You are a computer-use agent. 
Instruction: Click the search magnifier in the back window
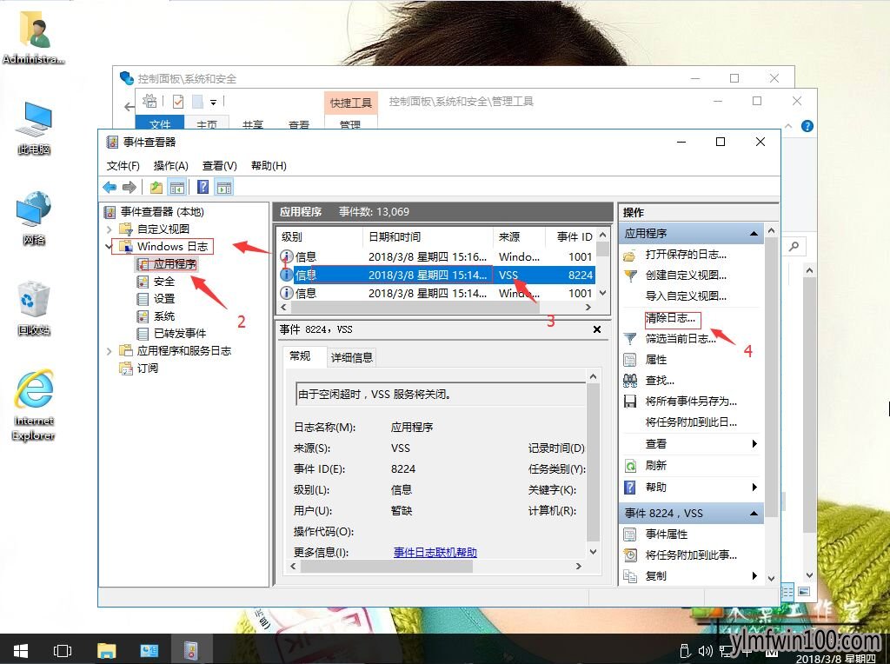pos(794,246)
